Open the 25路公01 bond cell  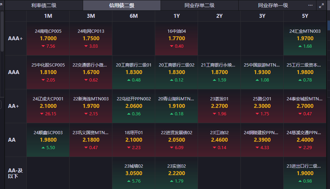coord(262,106)
